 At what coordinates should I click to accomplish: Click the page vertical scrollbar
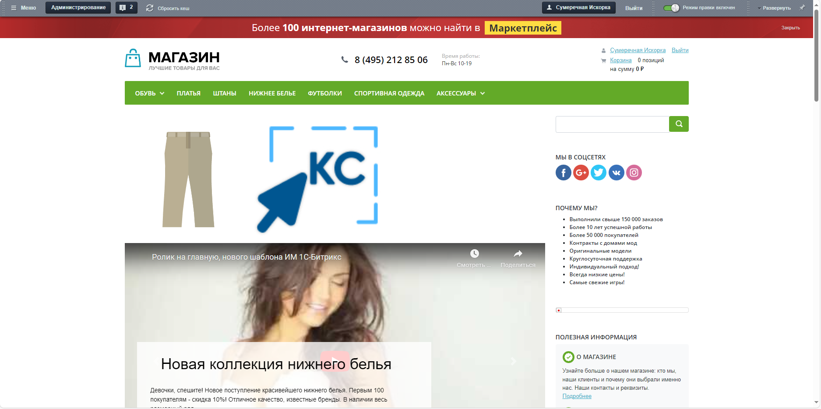[817, 204]
